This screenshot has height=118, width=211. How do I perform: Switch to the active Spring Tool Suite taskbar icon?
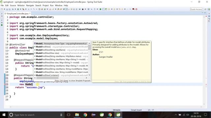pos(118,115)
